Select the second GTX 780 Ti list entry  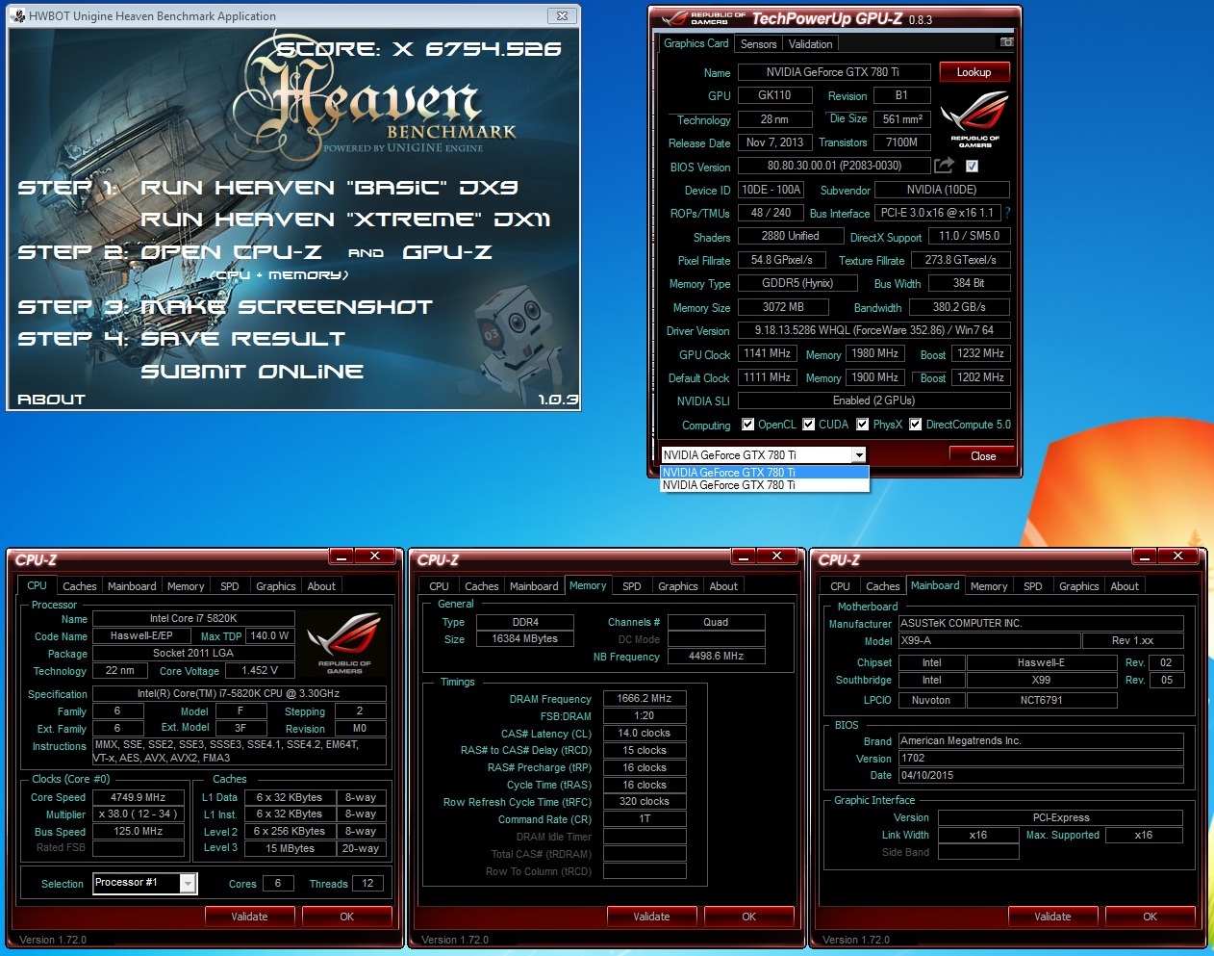pyautogui.click(x=765, y=485)
